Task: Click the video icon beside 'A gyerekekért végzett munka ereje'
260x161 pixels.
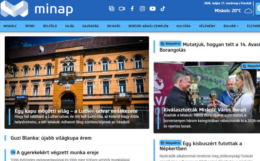Action: [13, 152]
